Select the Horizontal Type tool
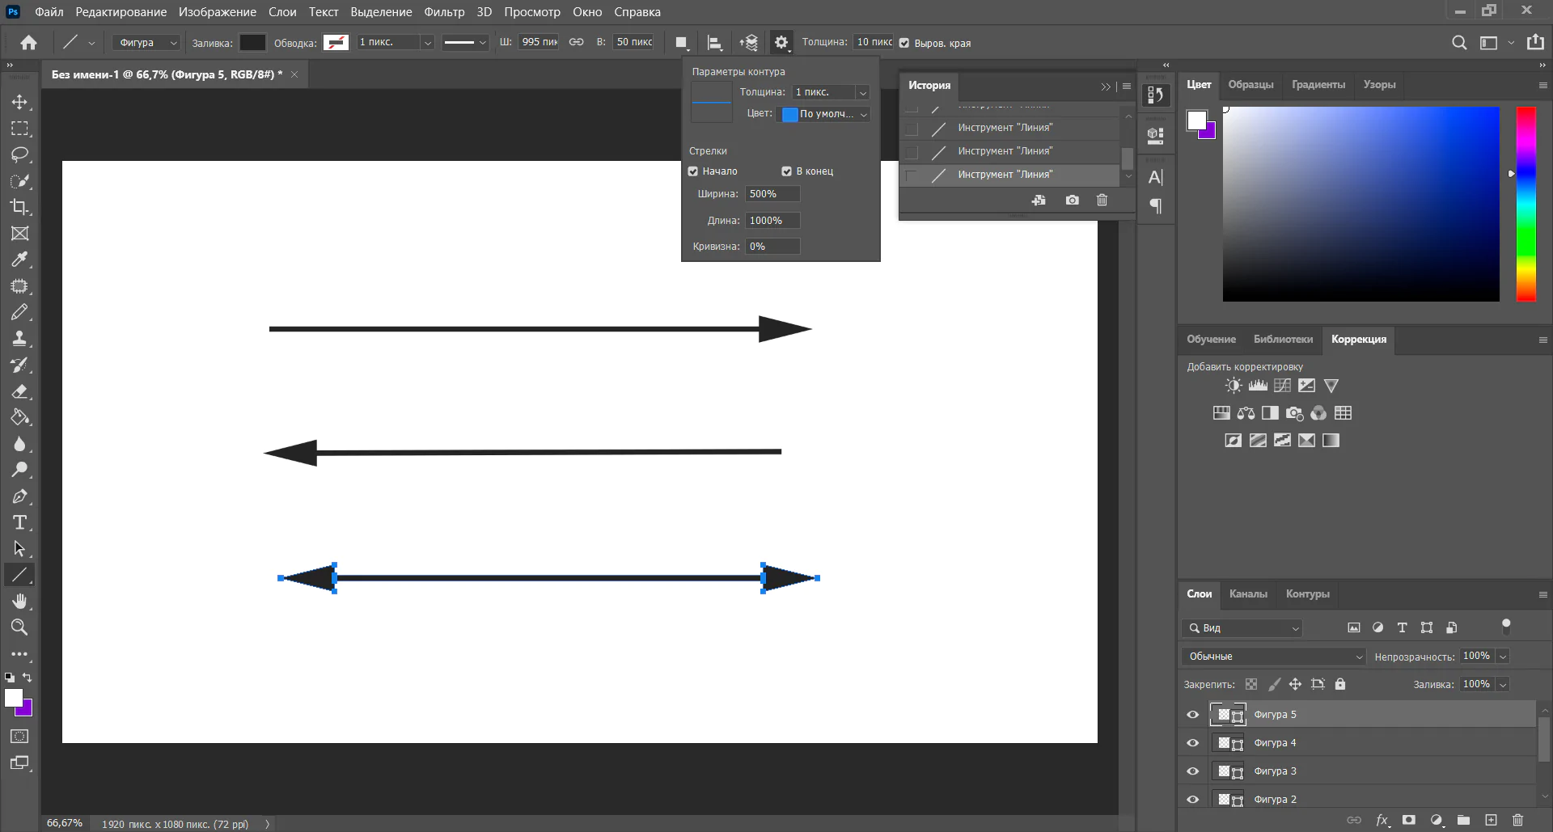The height and width of the screenshot is (832, 1553). 19,522
